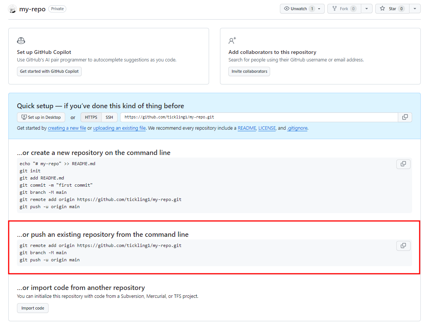440x322 pixels.
Task: Click the add collaborators person icon
Action: click(x=232, y=41)
